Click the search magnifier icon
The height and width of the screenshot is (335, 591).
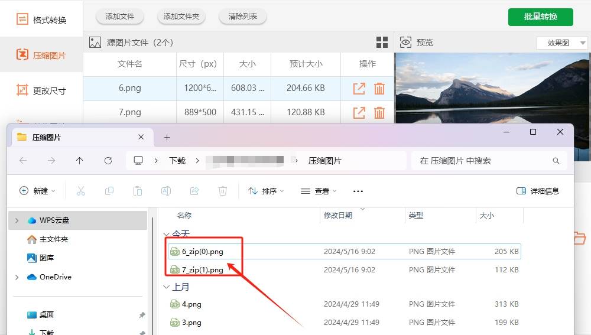click(x=556, y=161)
